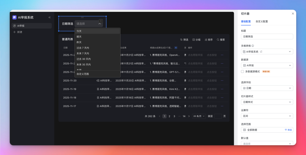Click the 排序 sort icon in list toolbar
The height and width of the screenshot is (155, 306).
pyautogui.click(x=206, y=40)
